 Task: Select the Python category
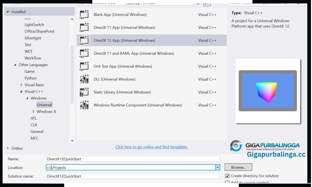pos(31,78)
